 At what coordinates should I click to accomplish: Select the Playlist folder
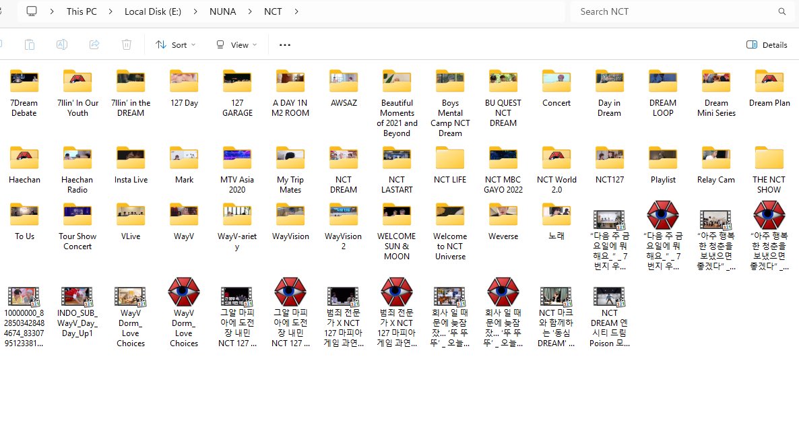tap(663, 165)
